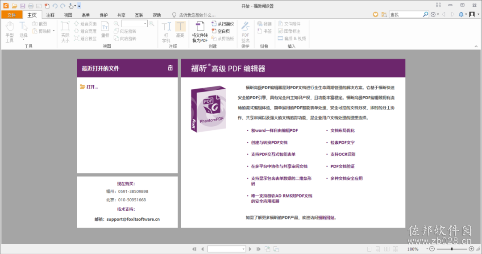
Task: Click Blank Page (空白页)
Action: point(221,31)
